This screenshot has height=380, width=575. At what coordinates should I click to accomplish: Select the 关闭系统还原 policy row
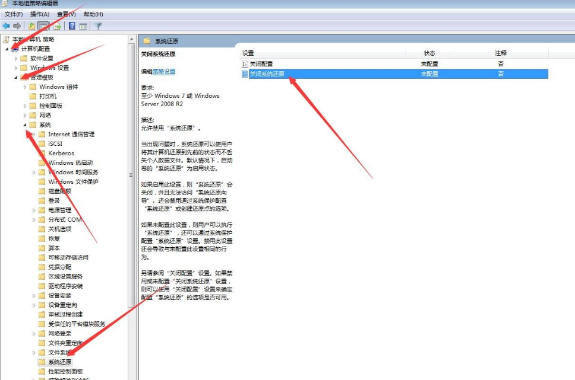click(x=394, y=74)
